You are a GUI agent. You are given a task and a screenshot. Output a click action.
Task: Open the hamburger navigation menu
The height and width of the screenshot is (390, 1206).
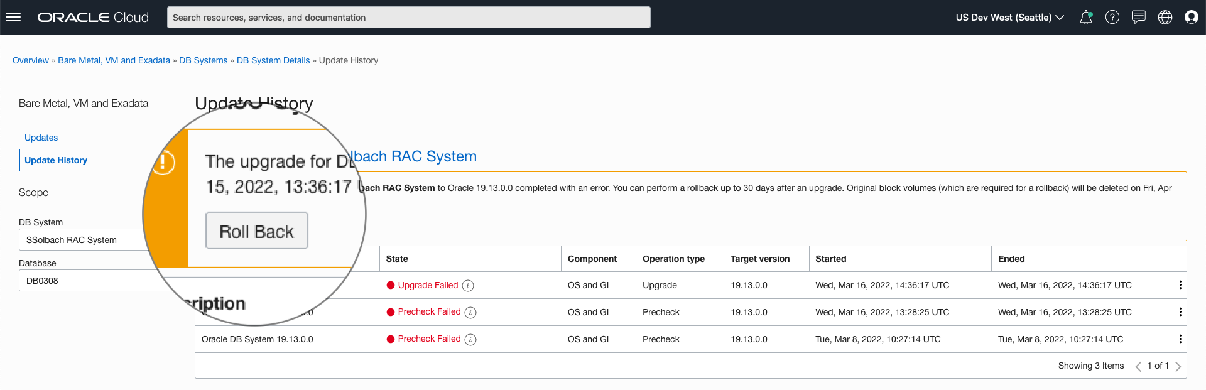pyautogui.click(x=13, y=17)
